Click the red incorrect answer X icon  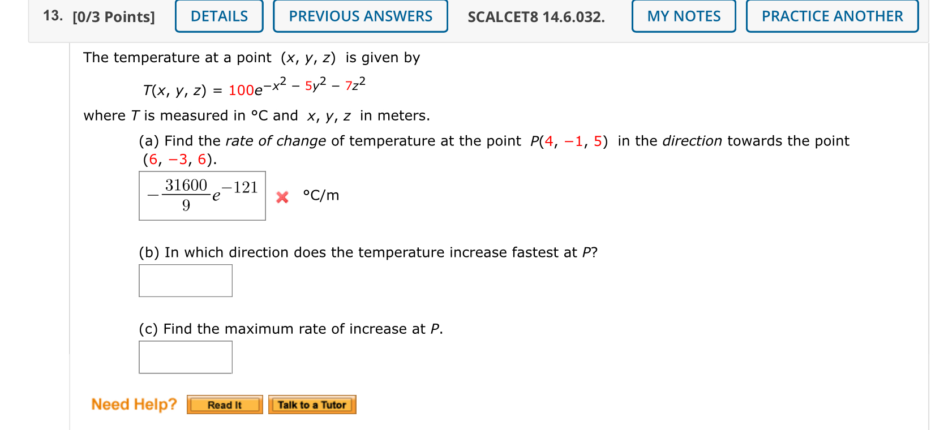pyautogui.click(x=282, y=196)
